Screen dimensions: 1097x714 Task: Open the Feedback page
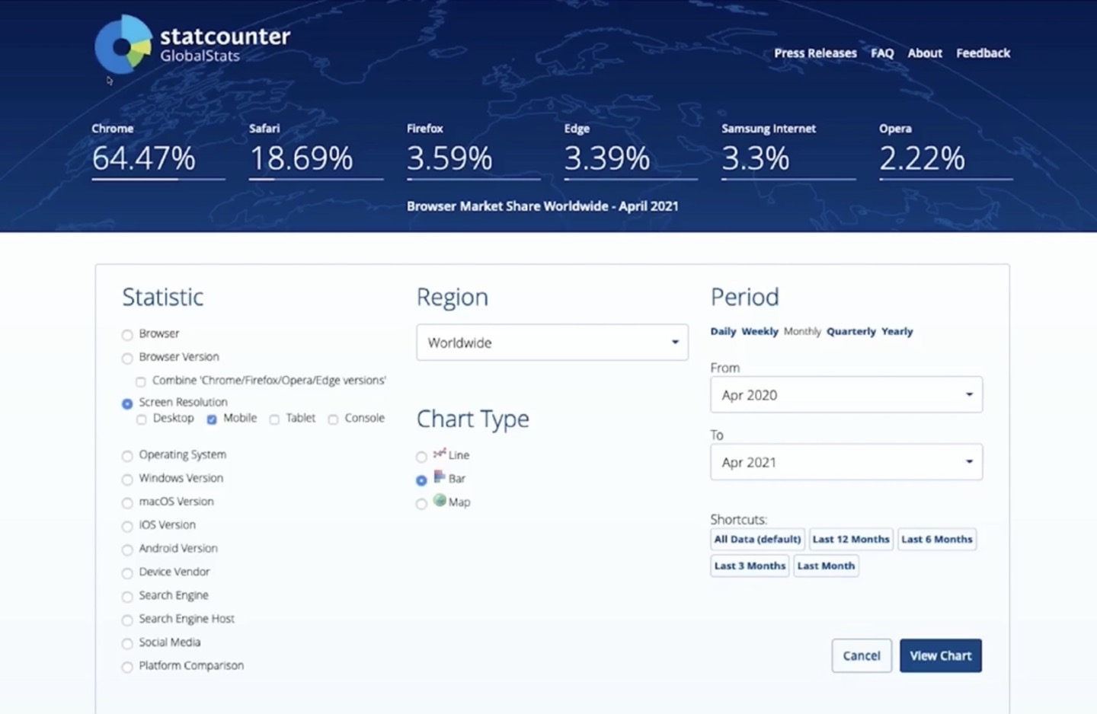point(983,53)
